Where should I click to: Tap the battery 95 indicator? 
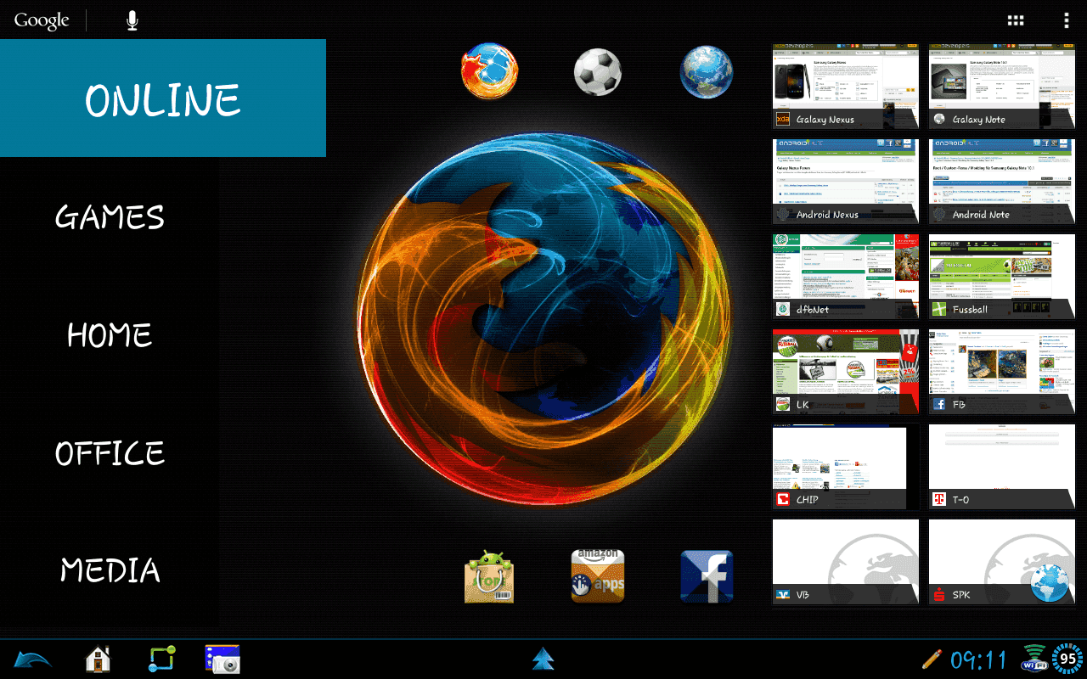point(1068,659)
